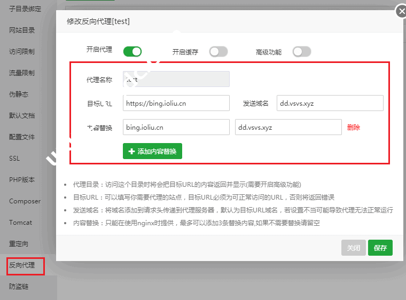Click the 目标URL input field

[x=176, y=103]
